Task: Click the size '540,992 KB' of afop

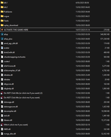Action: point(105,34)
